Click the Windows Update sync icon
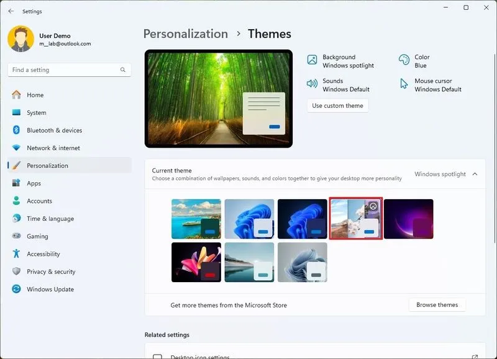The width and height of the screenshot is (497, 359). (x=16, y=289)
